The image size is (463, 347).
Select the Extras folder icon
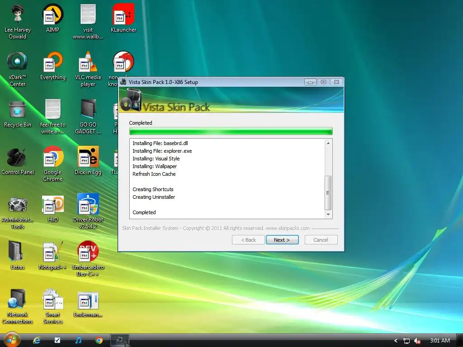[18, 256]
